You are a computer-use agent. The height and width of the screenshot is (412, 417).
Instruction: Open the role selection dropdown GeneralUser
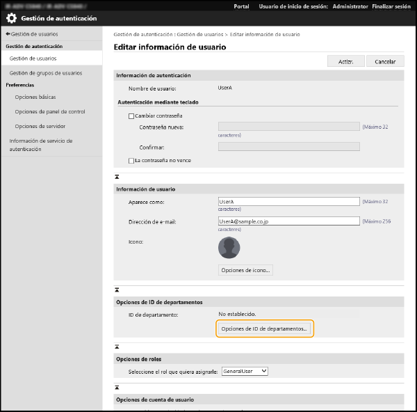(x=245, y=372)
